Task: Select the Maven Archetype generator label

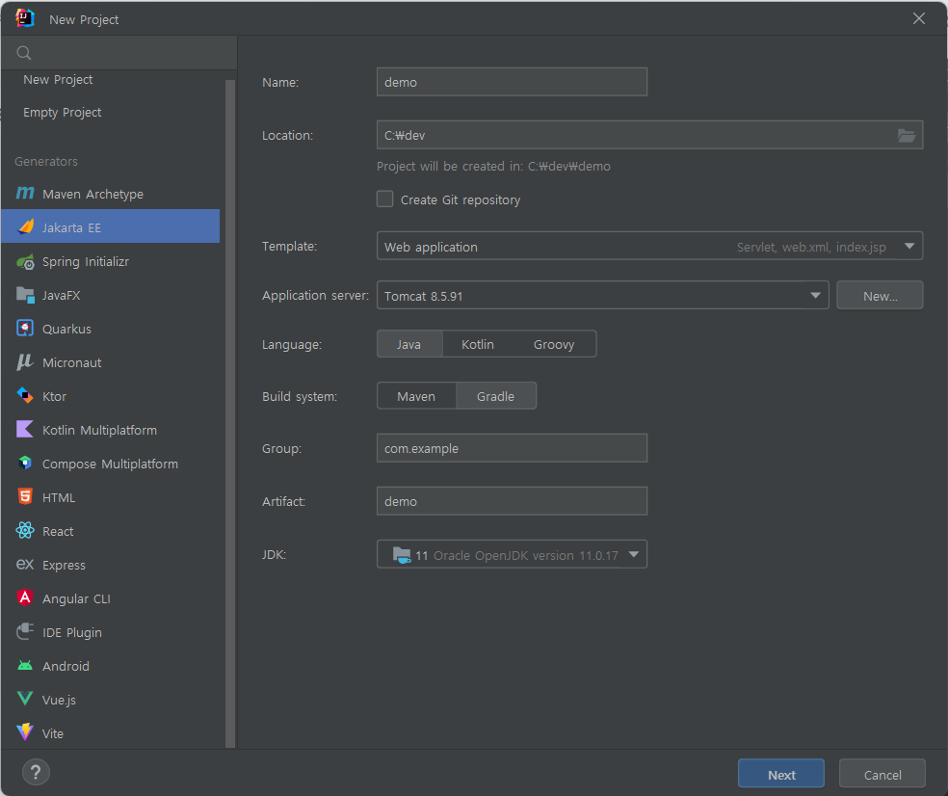Action: (93, 194)
